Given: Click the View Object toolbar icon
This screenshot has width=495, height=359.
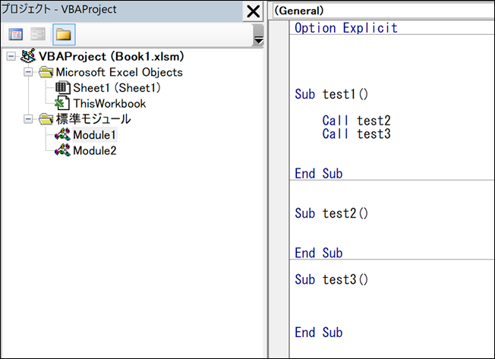Looking at the screenshot, I should pos(38,34).
